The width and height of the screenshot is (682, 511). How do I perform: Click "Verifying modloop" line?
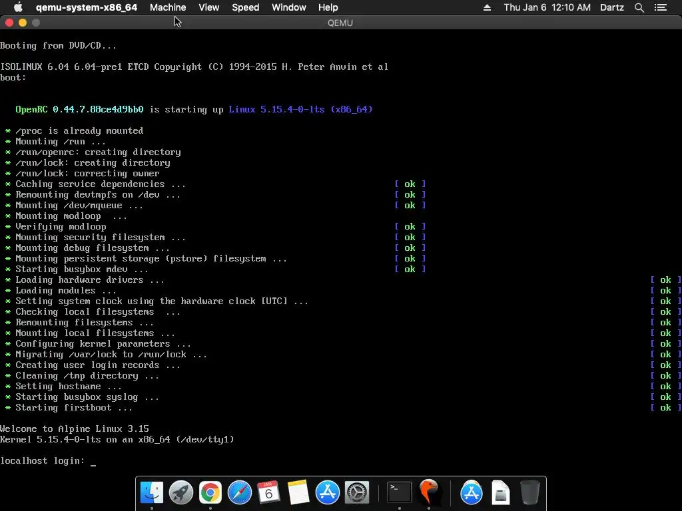(x=61, y=227)
